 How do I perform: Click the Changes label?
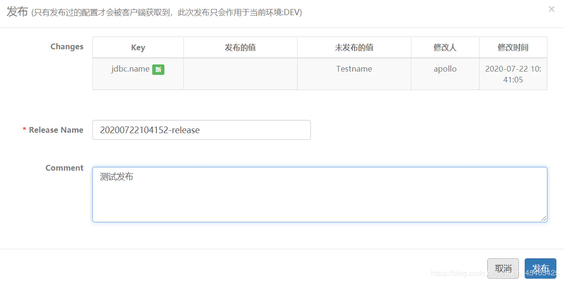pos(67,47)
